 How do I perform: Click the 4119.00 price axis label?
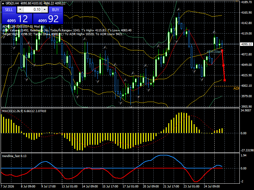246,34
